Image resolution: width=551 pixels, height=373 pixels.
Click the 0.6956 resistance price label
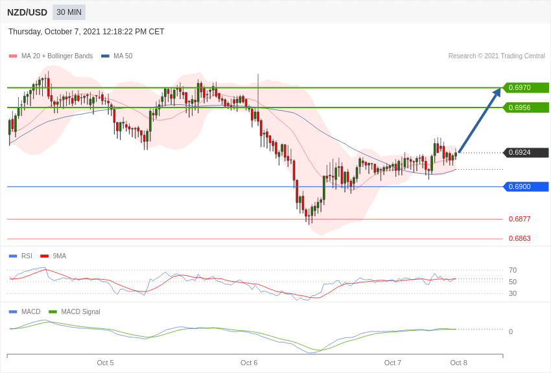coord(526,107)
